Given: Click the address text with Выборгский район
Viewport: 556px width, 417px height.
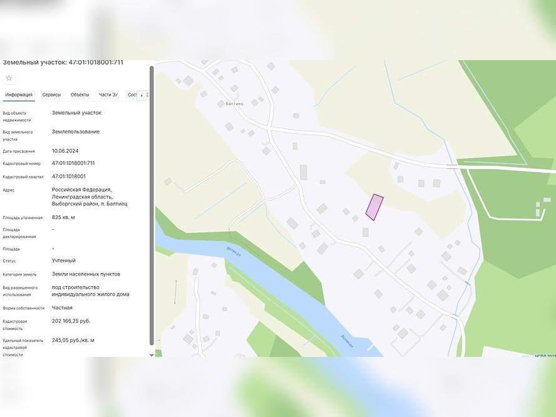Looking at the screenshot, I should [x=89, y=197].
